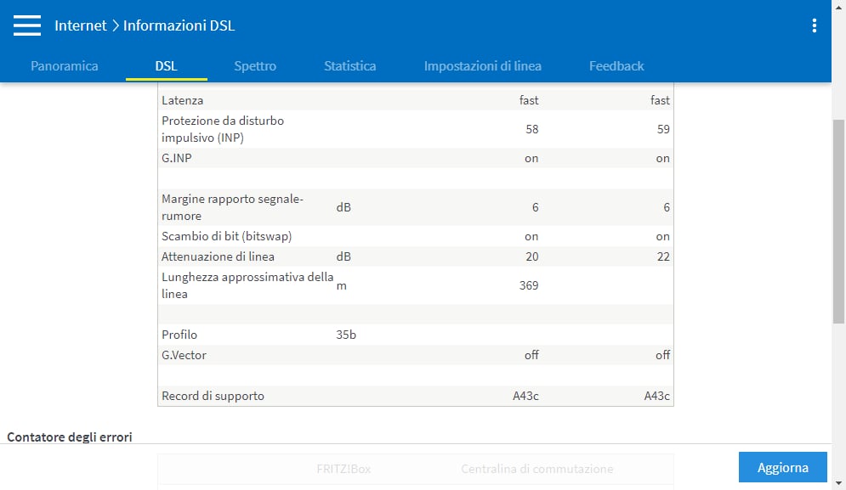
Task: Click the Lunghezza approssimativa della linea row
Action: click(x=416, y=285)
